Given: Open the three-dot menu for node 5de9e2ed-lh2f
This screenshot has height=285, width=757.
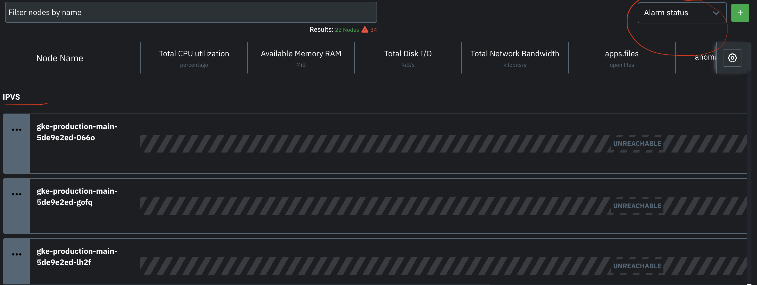Looking at the screenshot, I should (16, 254).
